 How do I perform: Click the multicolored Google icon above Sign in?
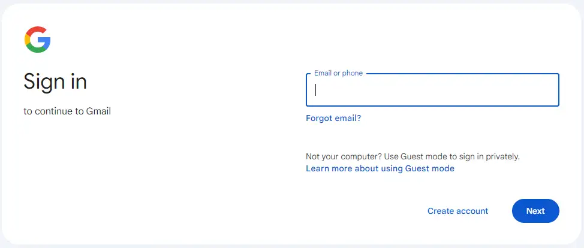38,40
